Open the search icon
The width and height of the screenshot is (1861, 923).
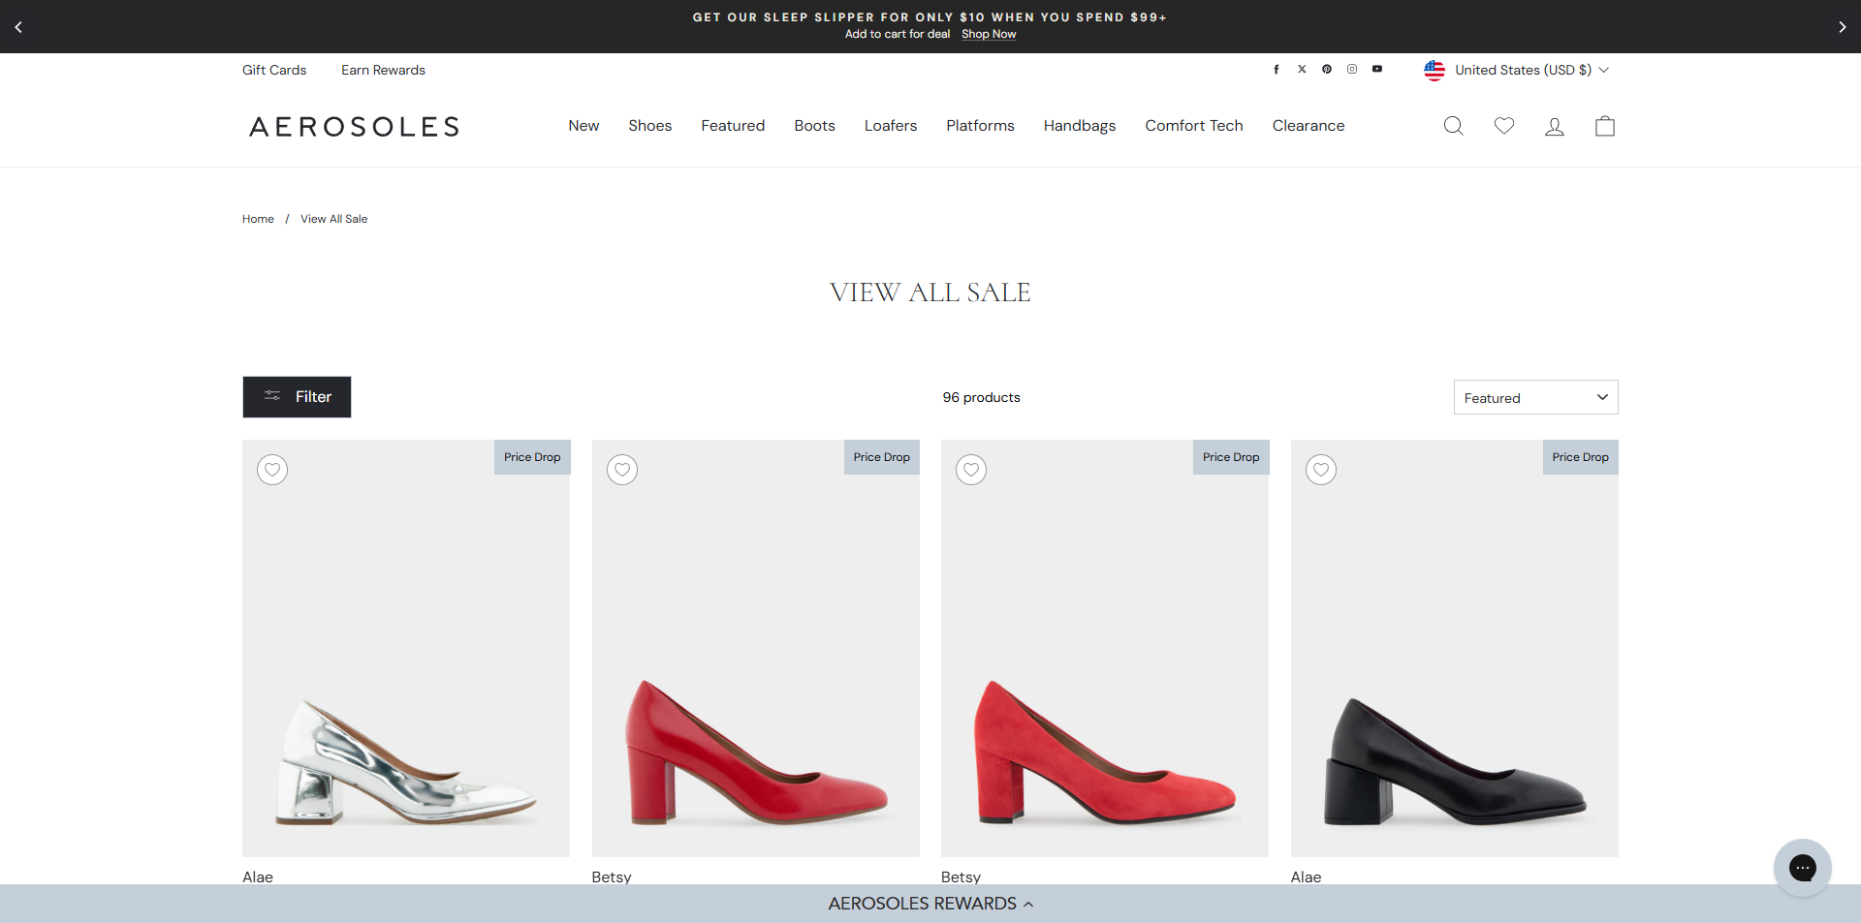coord(1453,126)
